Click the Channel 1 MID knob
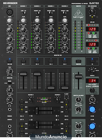Screen dimensions: 102x140 tap(23, 39)
